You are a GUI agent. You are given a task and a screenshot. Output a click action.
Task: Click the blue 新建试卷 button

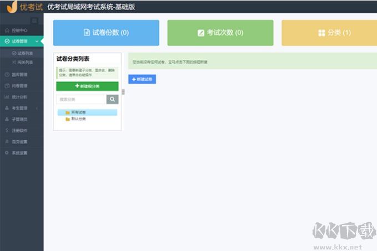(x=142, y=79)
